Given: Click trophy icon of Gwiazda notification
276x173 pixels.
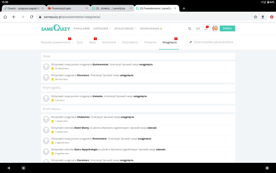Looking at the screenshot, I should [x=46, y=98].
